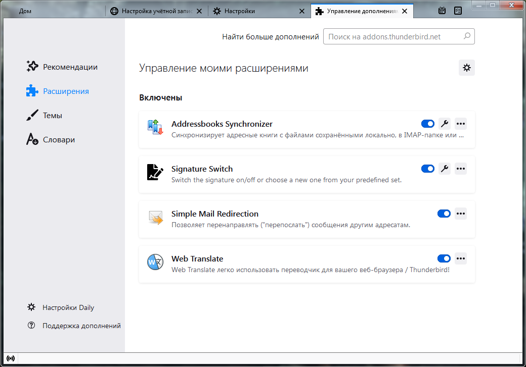This screenshot has height=367, width=526.
Task: Click the network status icon in status bar
Action: [x=10, y=358]
